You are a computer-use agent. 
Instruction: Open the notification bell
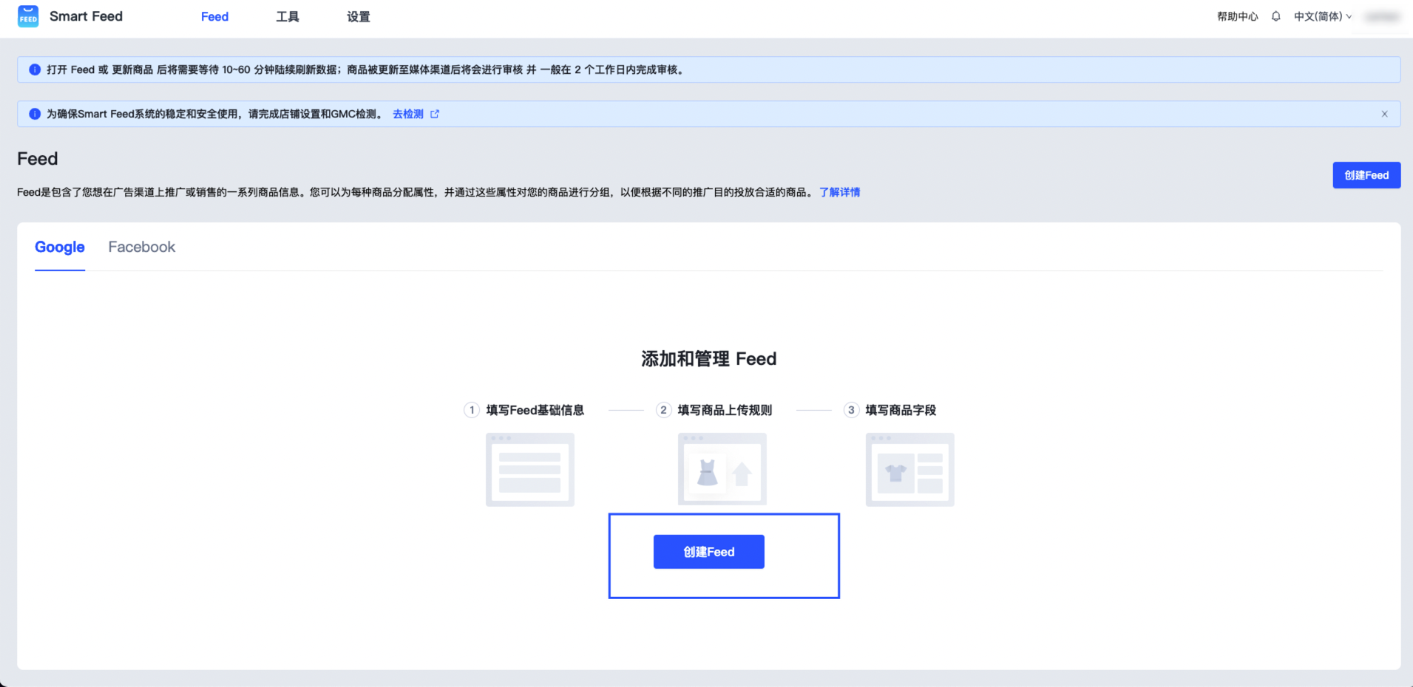click(x=1275, y=16)
